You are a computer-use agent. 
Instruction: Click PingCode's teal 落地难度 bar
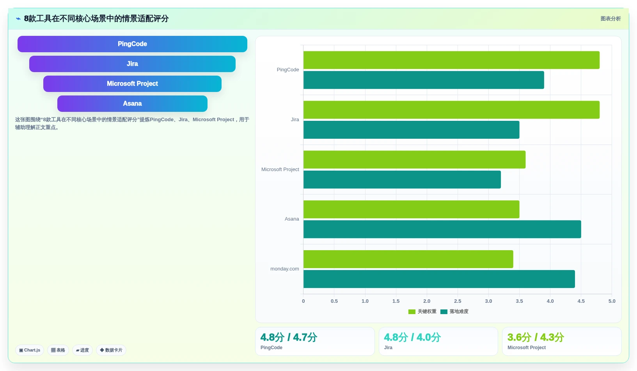(x=424, y=80)
